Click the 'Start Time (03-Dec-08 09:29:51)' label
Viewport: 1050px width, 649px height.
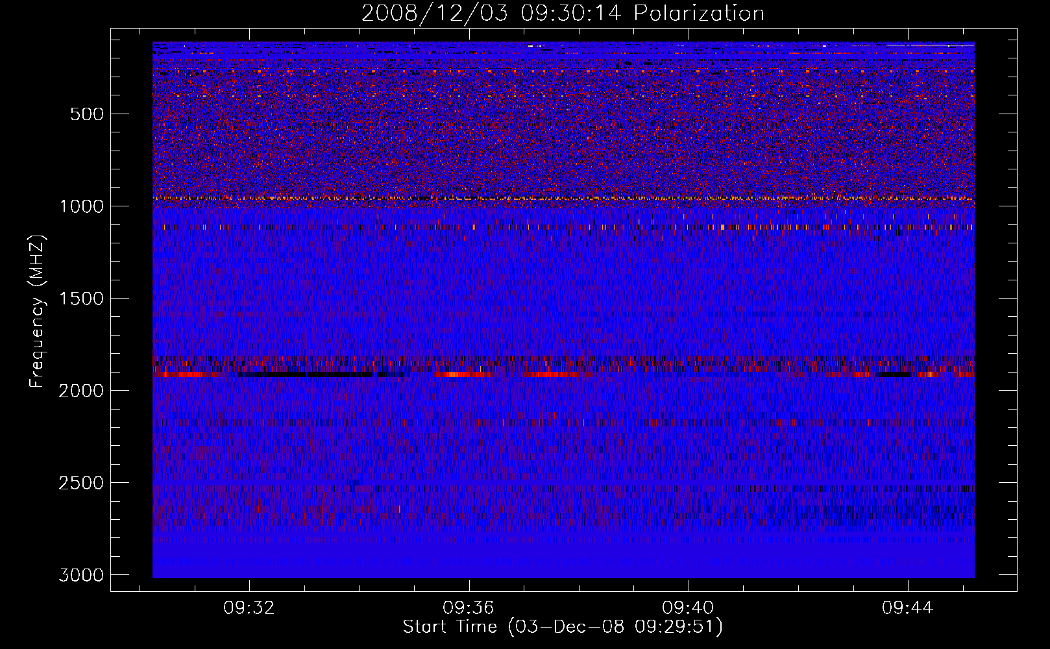(x=563, y=627)
